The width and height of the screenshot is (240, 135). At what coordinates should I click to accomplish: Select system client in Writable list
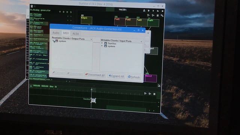(111, 46)
